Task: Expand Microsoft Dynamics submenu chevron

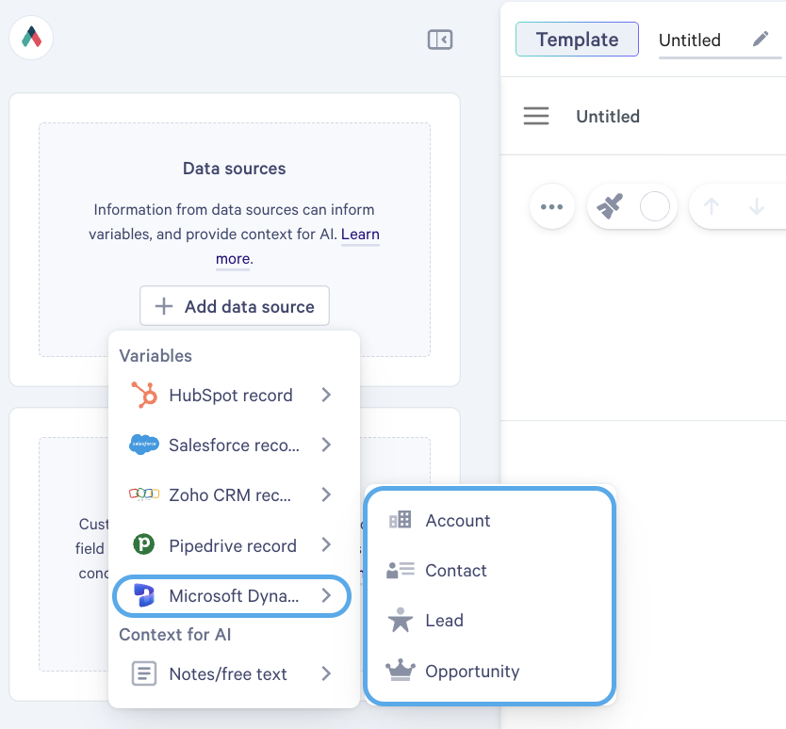Action: [x=326, y=595]
